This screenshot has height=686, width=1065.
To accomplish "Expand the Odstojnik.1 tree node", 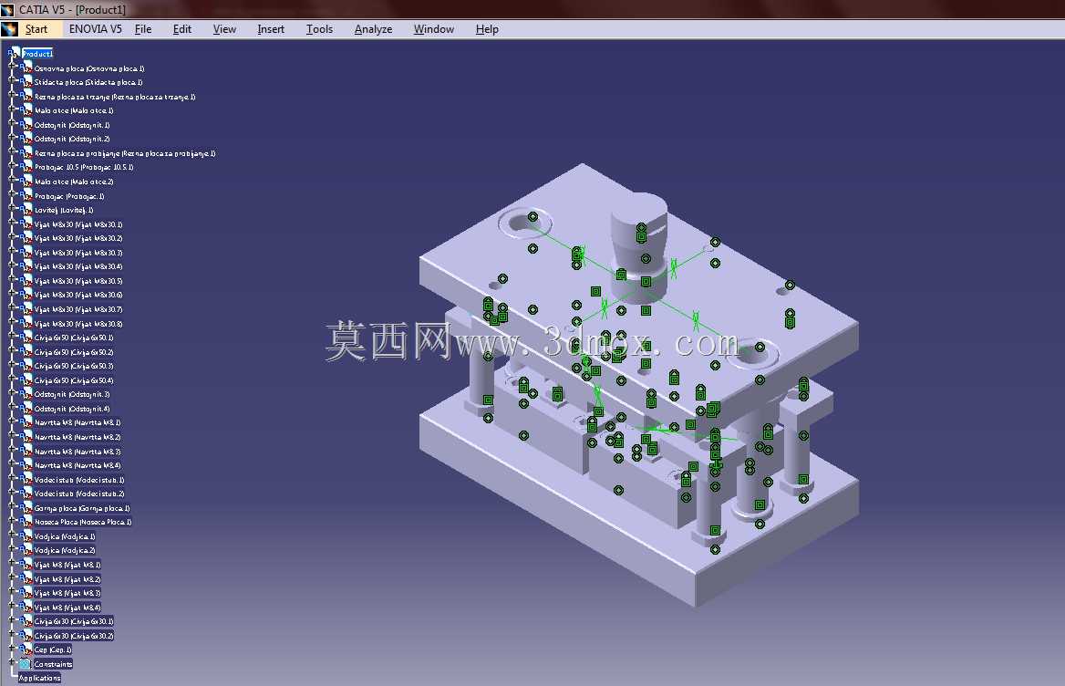I will tap(12, 124).
